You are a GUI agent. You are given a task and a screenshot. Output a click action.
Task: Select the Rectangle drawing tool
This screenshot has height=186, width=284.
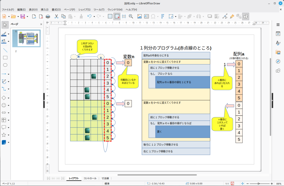click(x=5, y=58)
